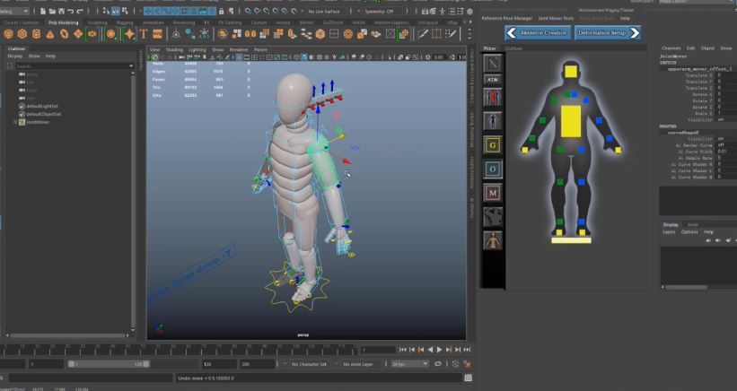Click the Skeleton Creation button
Viewport: 737px width, 391px height.
543,32
